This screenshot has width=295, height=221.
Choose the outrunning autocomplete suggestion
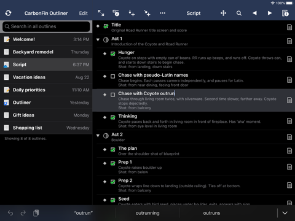click(x=147, y=213)
